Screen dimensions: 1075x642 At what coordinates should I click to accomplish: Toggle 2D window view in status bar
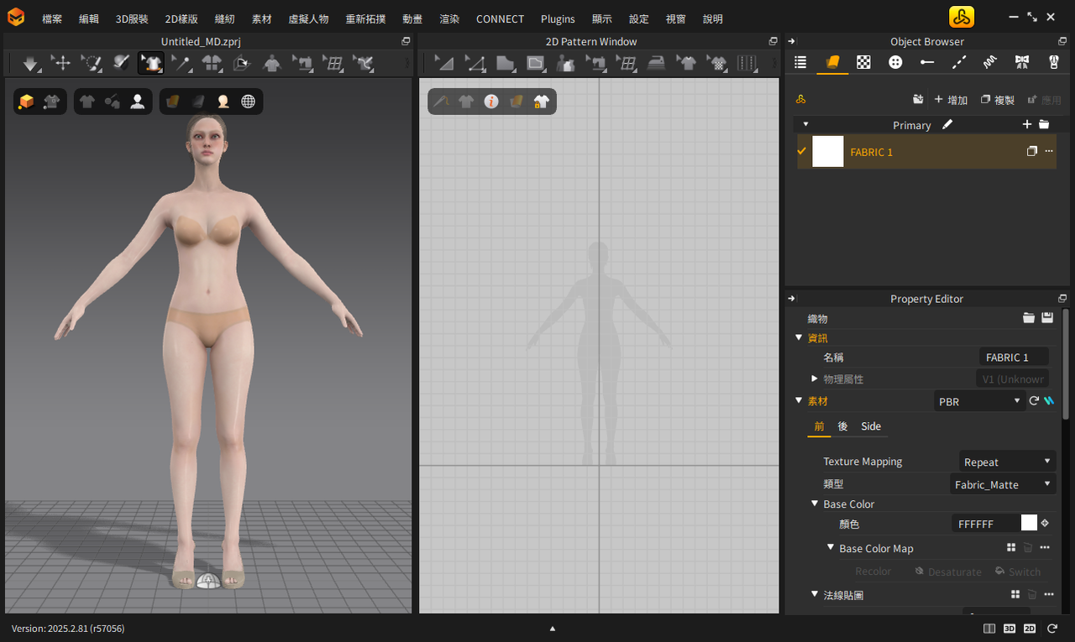coord(1030,629)
